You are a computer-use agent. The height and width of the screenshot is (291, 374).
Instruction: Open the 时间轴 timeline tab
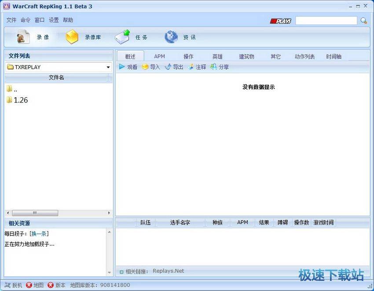click(333, 56)
